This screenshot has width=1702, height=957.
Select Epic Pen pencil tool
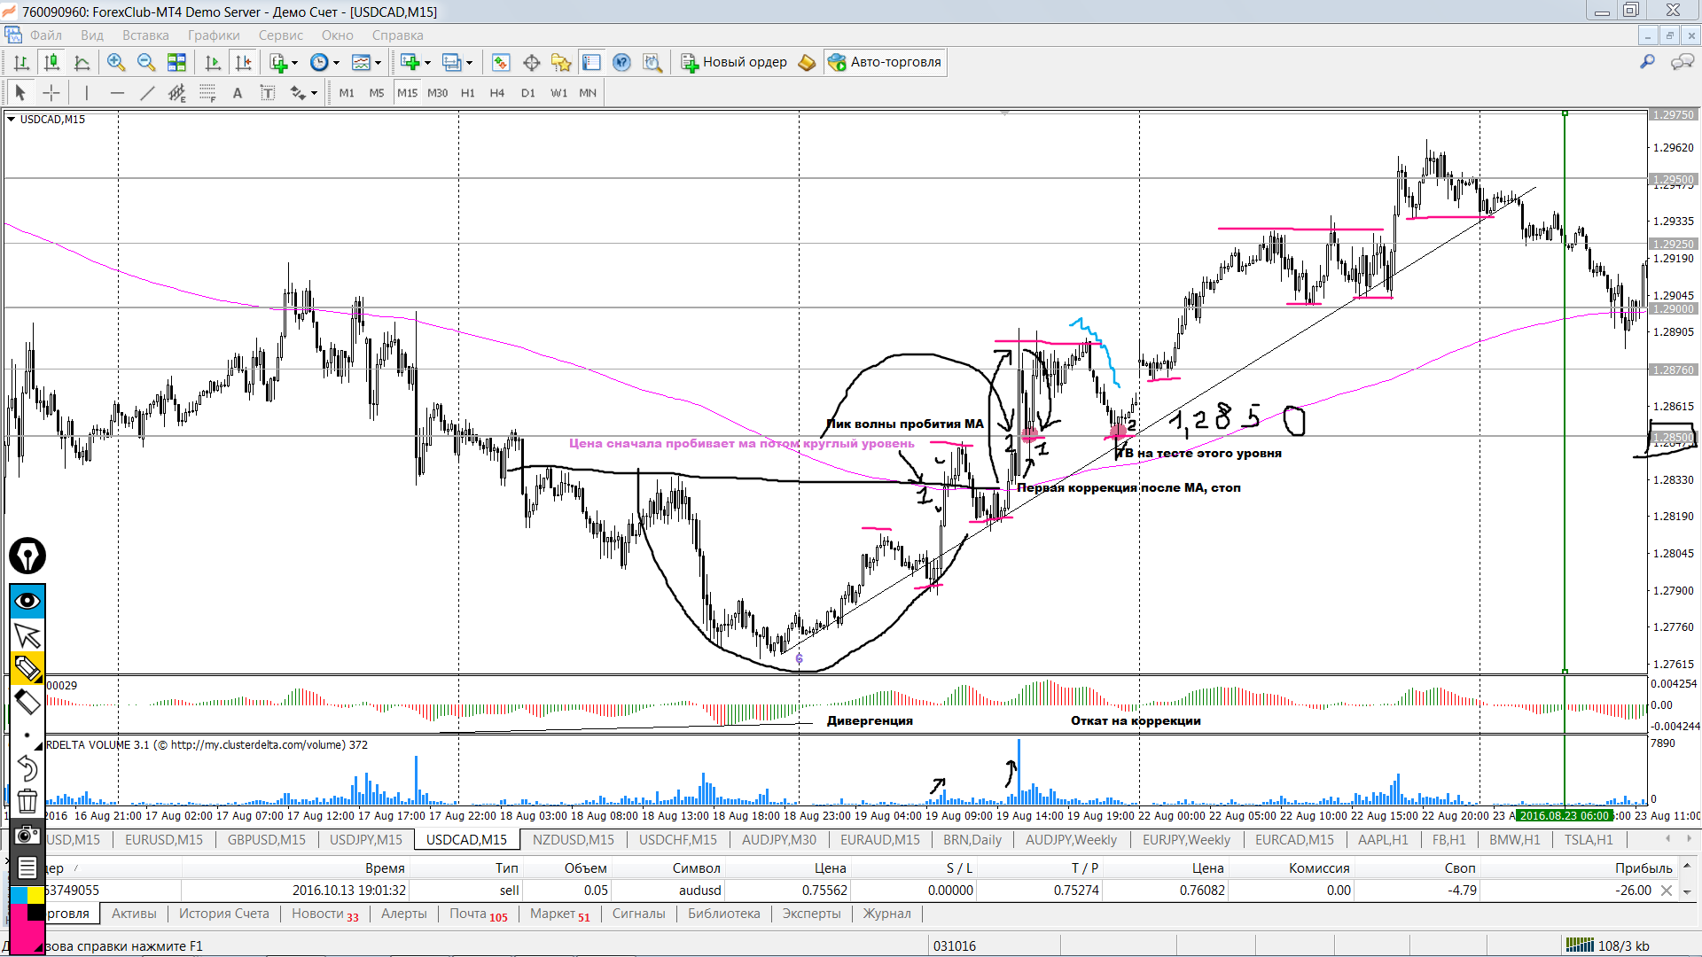point(27,668)
